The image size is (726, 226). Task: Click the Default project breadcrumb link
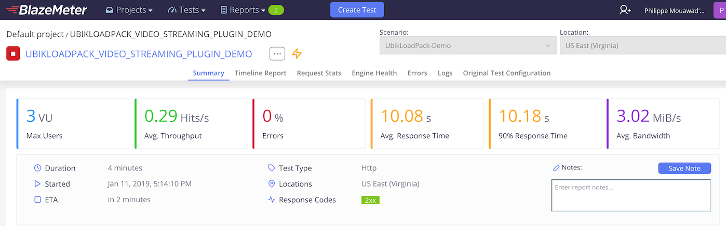35,34
